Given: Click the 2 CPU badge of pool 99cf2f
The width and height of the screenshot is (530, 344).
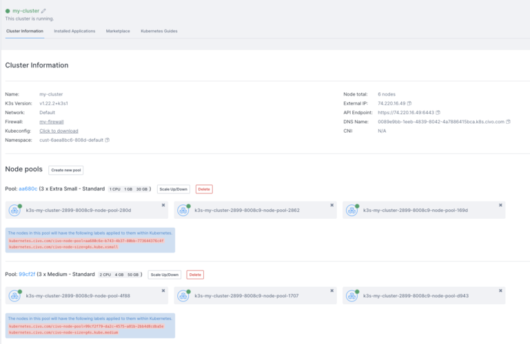Looking at the screenshot, I should pyautogui.click(x=105, y=275).
